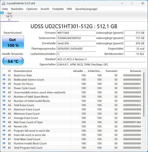
Task: Select the Total Erase Count raw value 0000000004C6
Action: tap(132, 105)
